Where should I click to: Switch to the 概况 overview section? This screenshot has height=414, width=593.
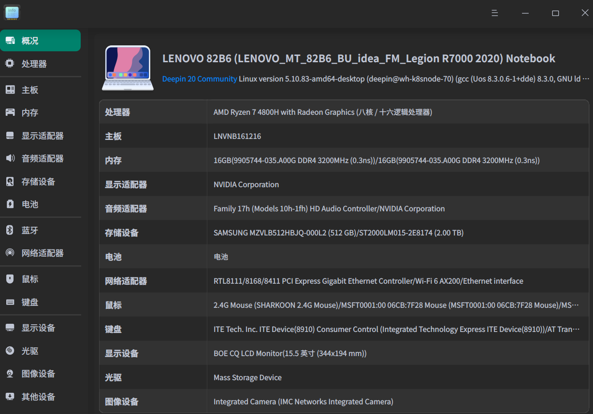[40, 41]
